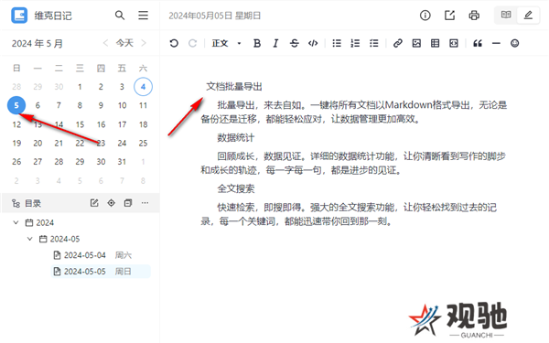Screen dimensions: 549x343
Task: Toggle strikethrough formatting
Action: click(295, 43)
